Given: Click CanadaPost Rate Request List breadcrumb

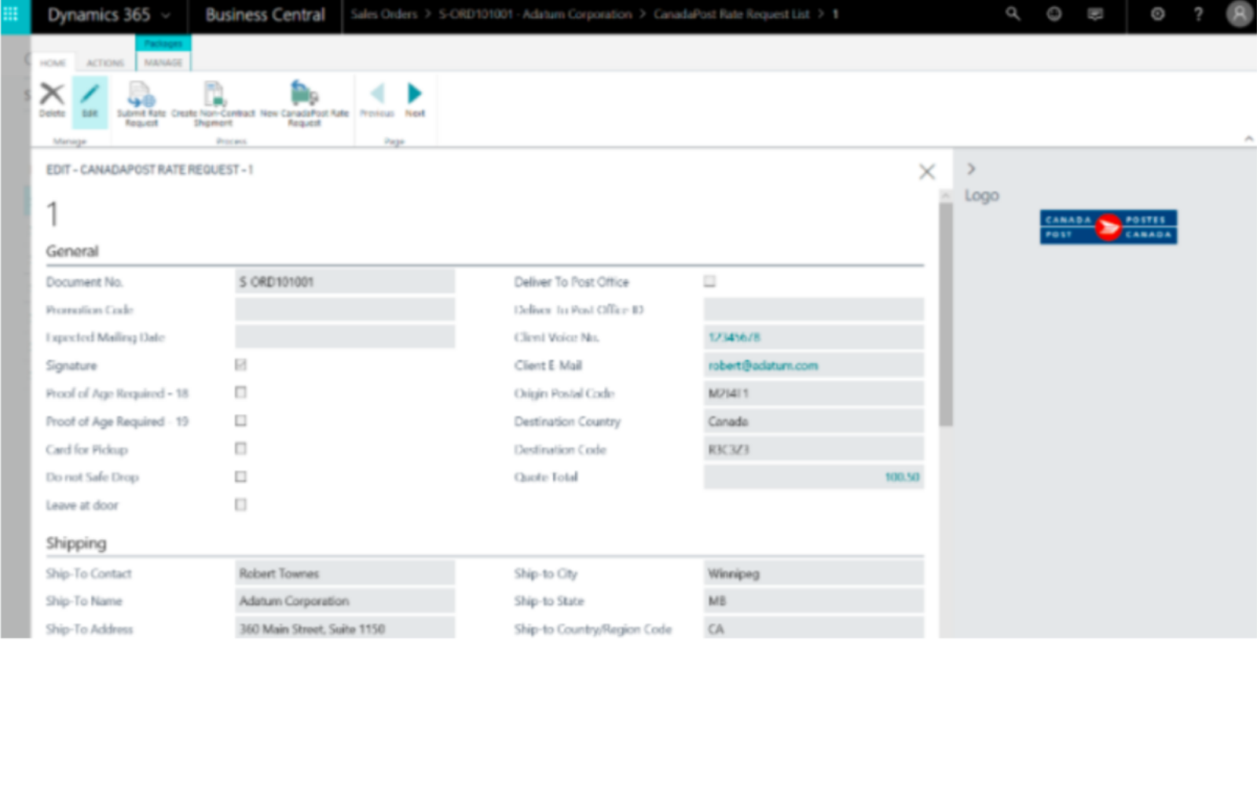Looking at the screenshot, I should [731, 14].
